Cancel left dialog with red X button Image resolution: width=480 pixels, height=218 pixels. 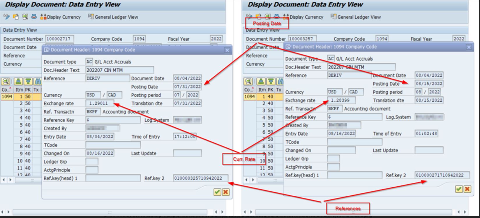225,192
